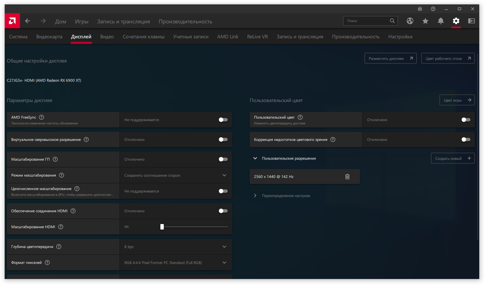Screen dimensions: 485x285
Task: Open Дом in top navigation
Action: (x=60, y=21)
